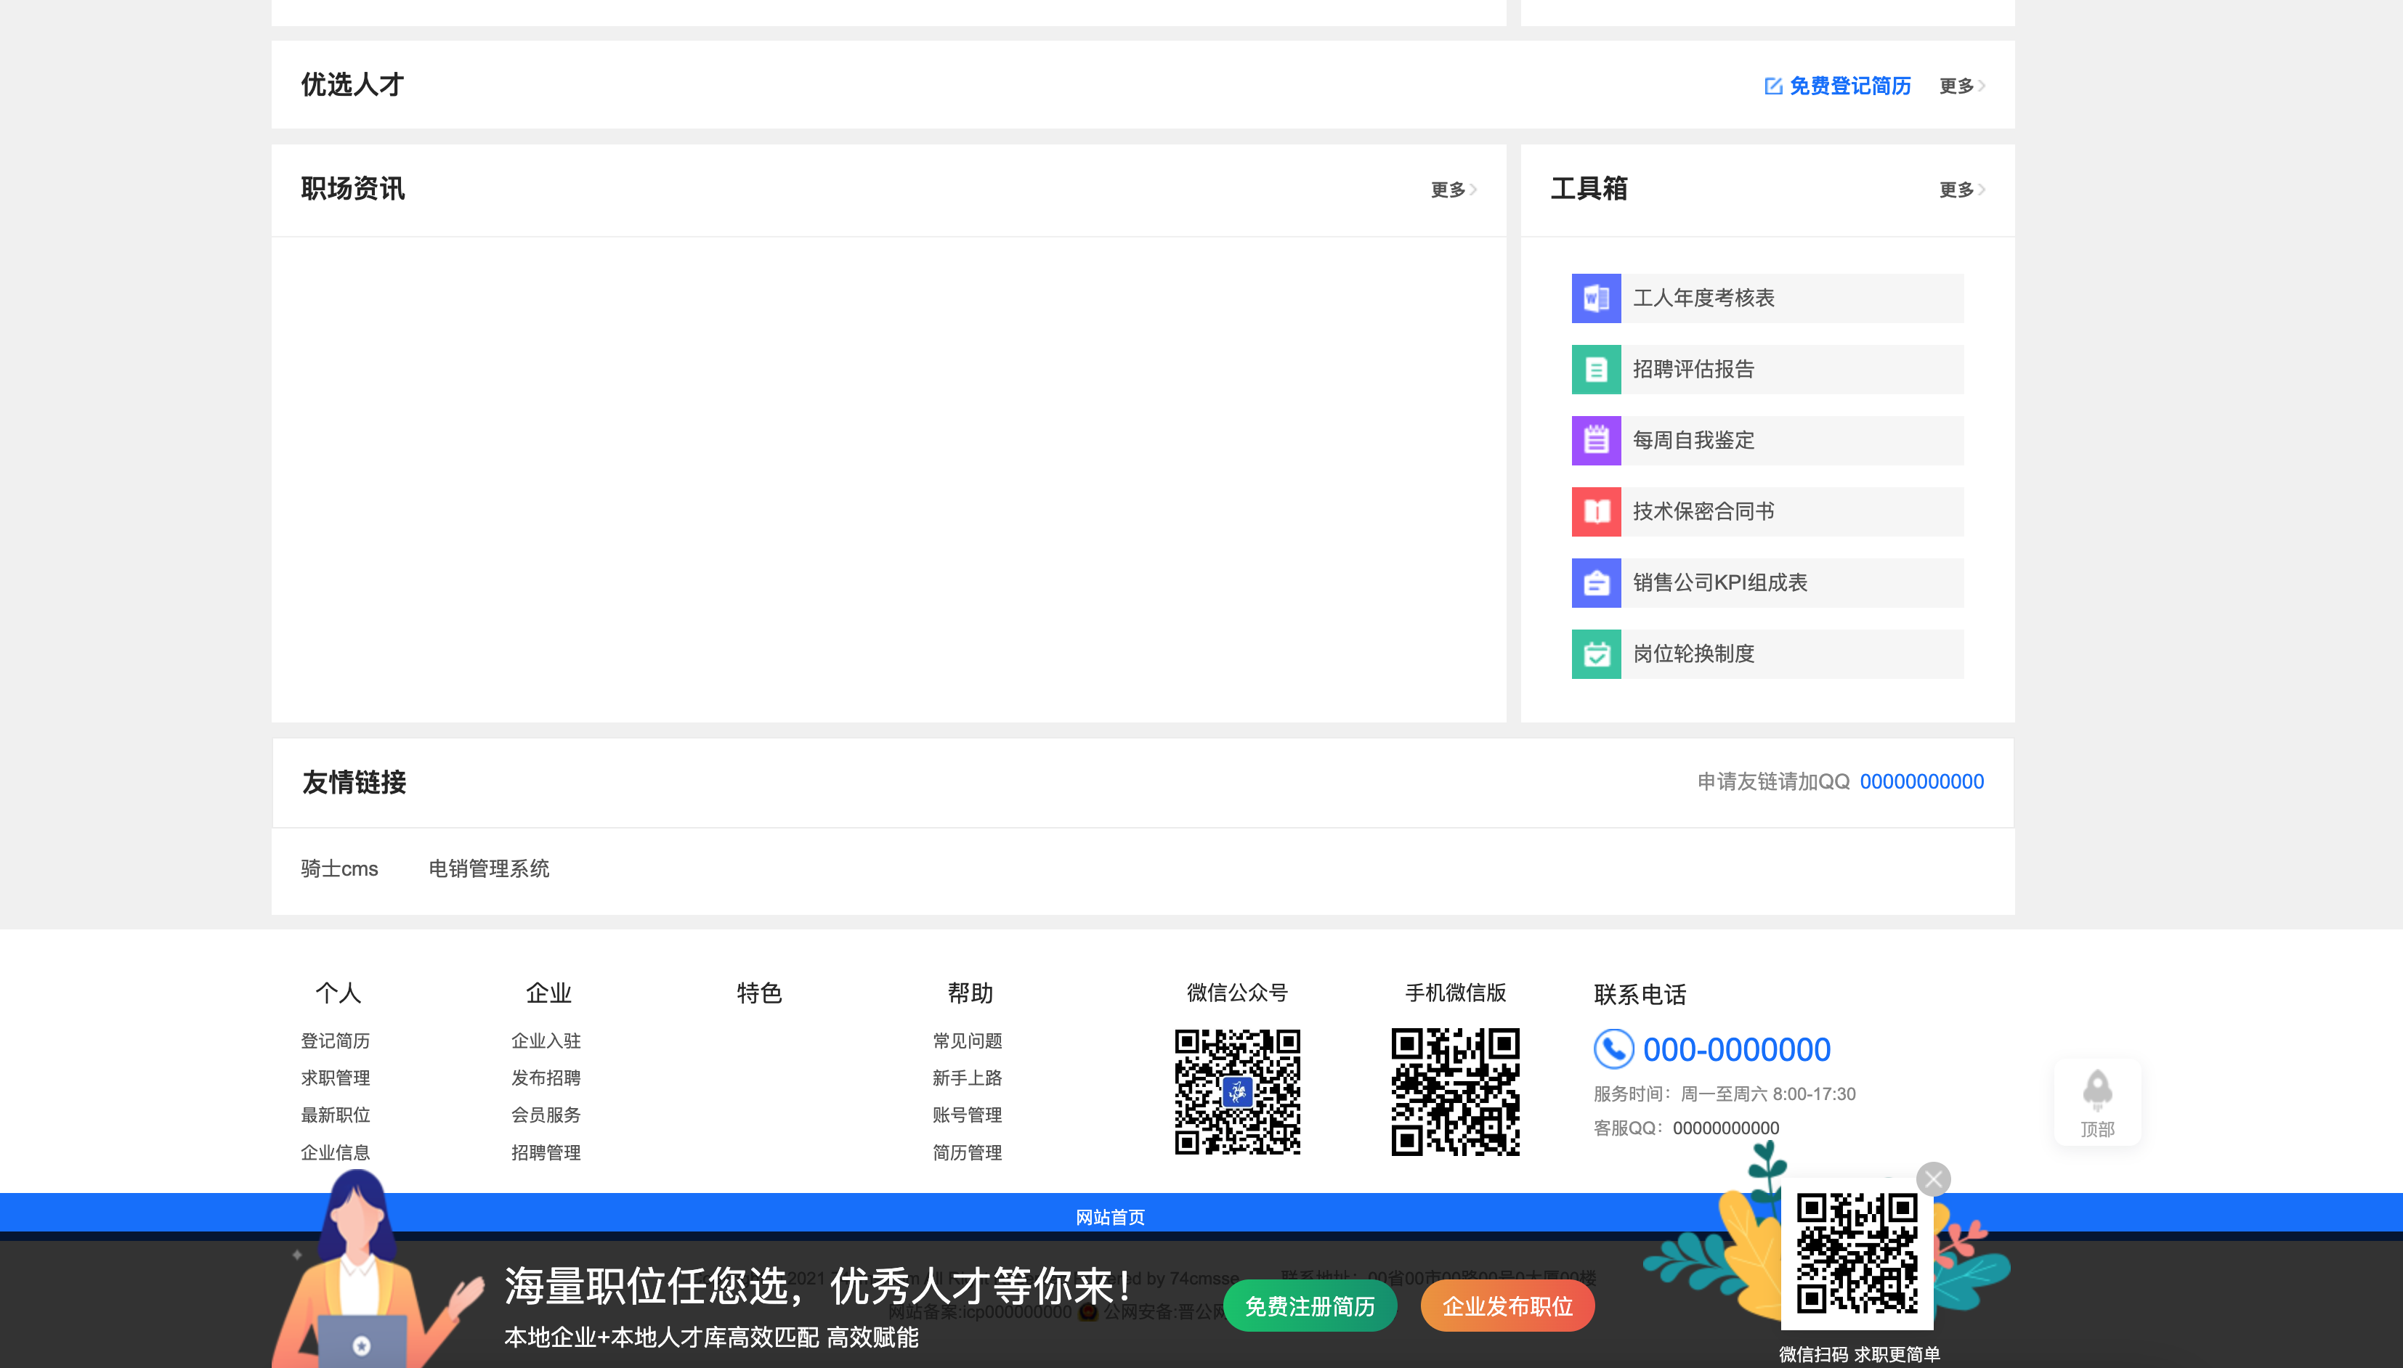Click the red 技术保密合同书 book icon
2403x1368 pixels.
click(1596, 512)
